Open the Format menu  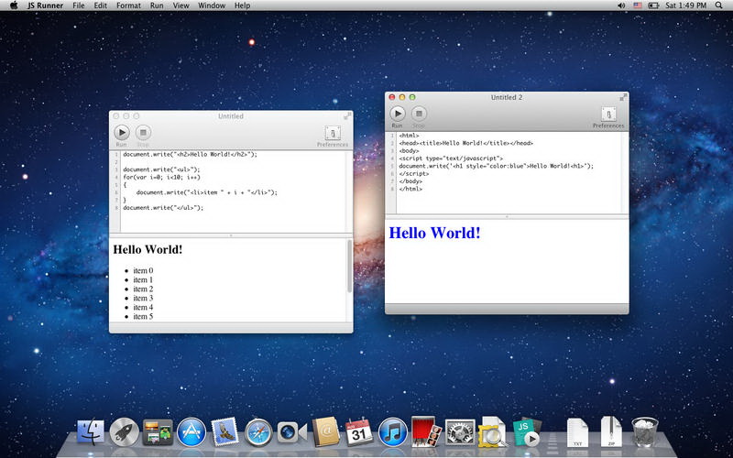[x=128, y=5]
